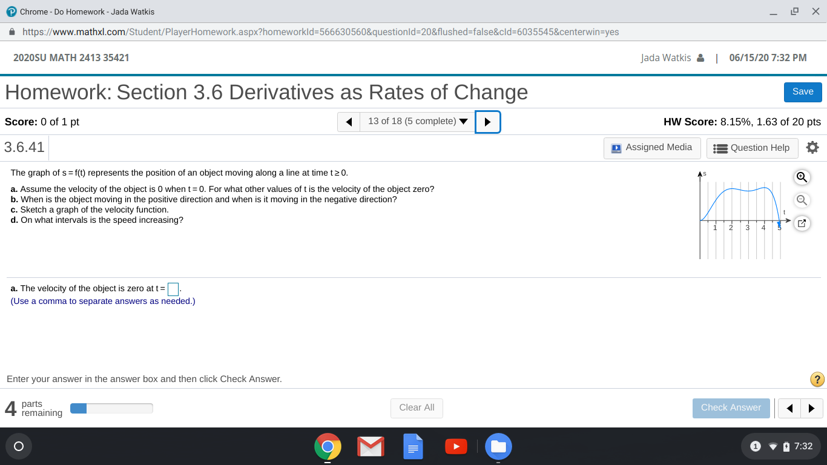827x465 pixels.
Task: Click the Jada Watkis user profile icon
Action: tap(700, 58)
